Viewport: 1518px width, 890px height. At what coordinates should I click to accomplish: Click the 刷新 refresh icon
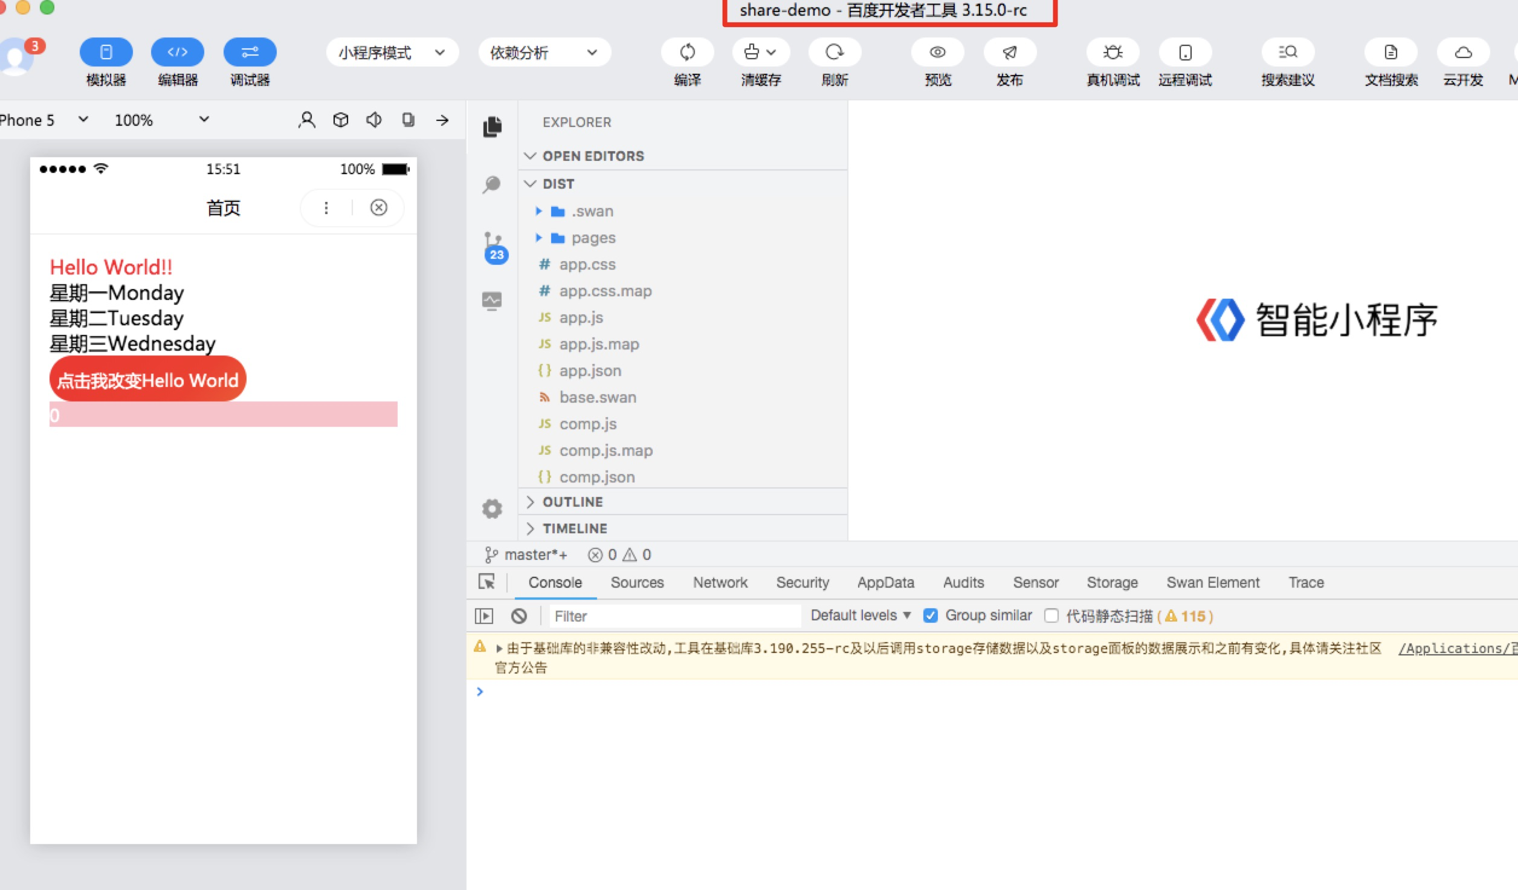[835, 52]
